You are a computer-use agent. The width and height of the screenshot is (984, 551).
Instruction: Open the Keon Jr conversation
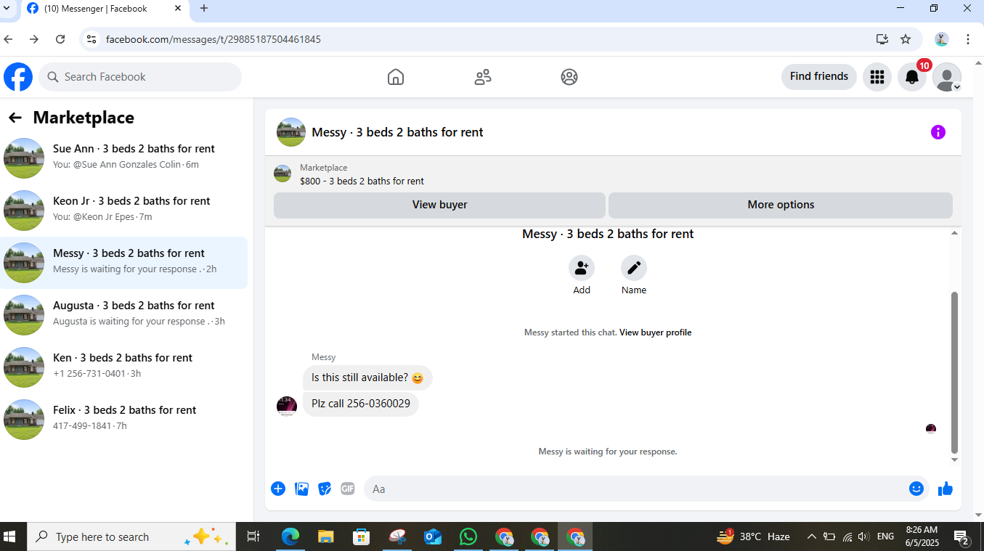124,211
